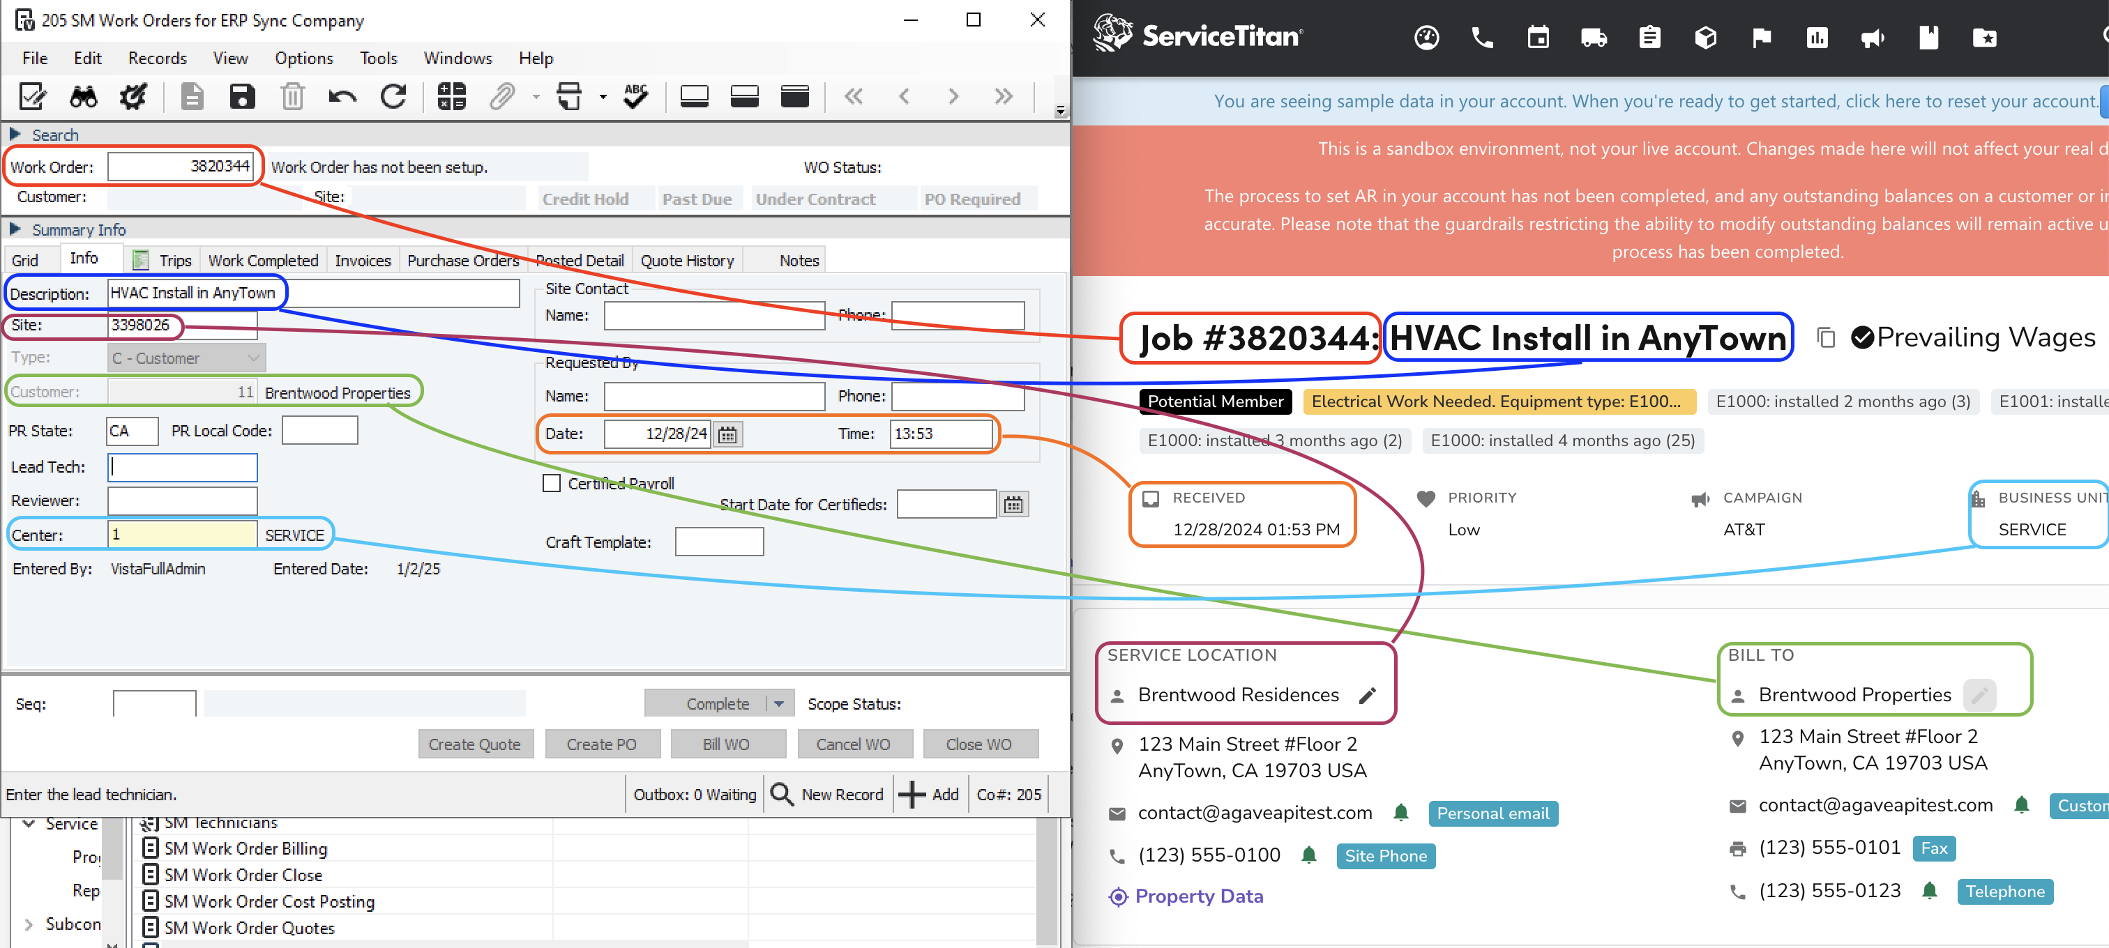Click the Potential Member tag
The width and height of the screenshot is (2109, 948).
(x=1215, y=402)
